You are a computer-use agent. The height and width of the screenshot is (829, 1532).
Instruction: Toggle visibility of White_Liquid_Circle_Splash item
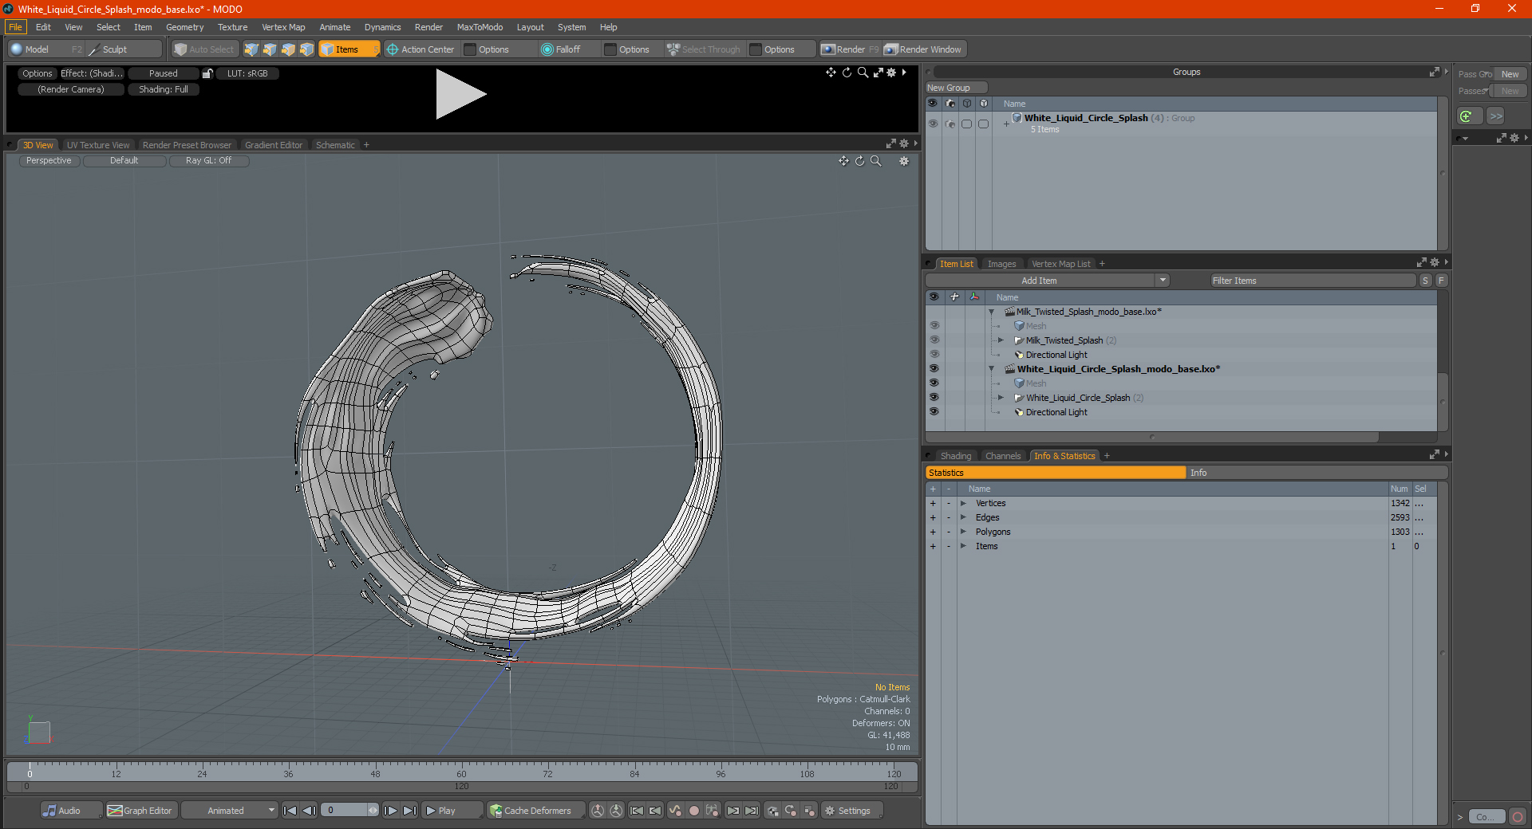[x=934, y=398]
